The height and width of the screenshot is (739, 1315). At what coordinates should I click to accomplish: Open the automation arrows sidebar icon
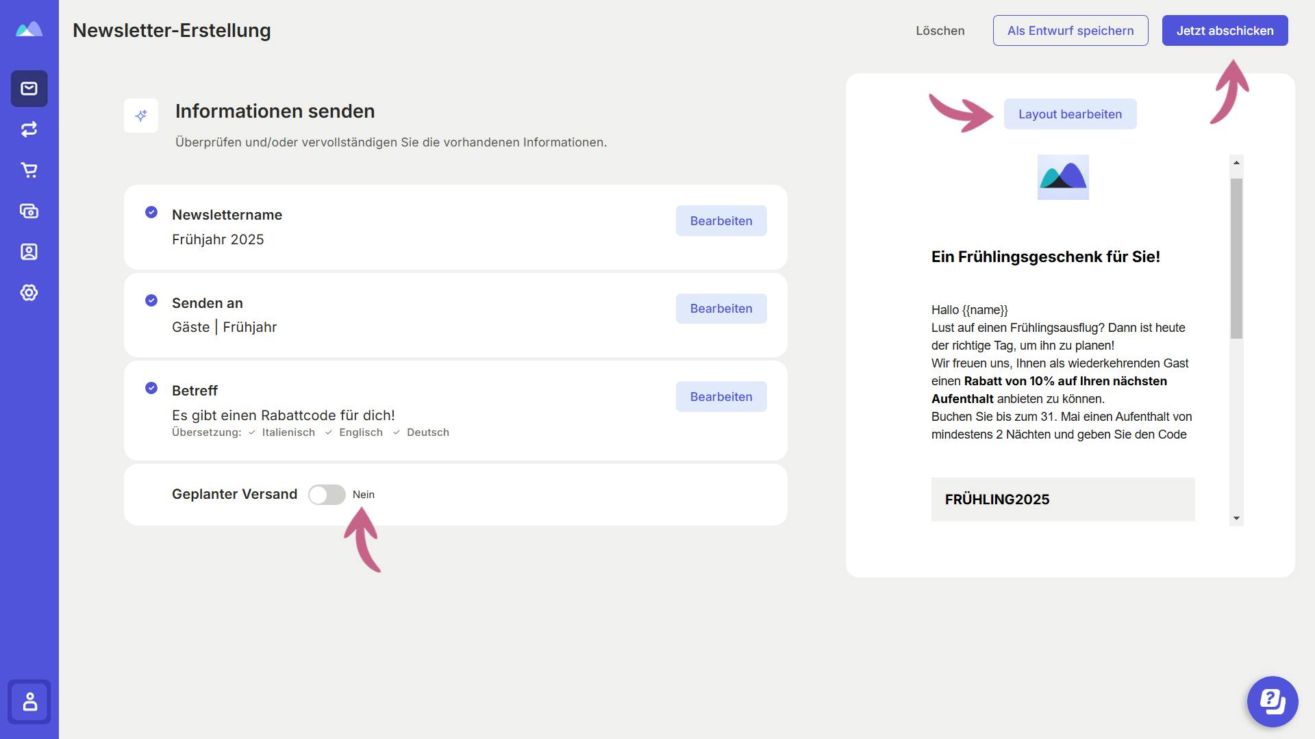pos(29,129)
